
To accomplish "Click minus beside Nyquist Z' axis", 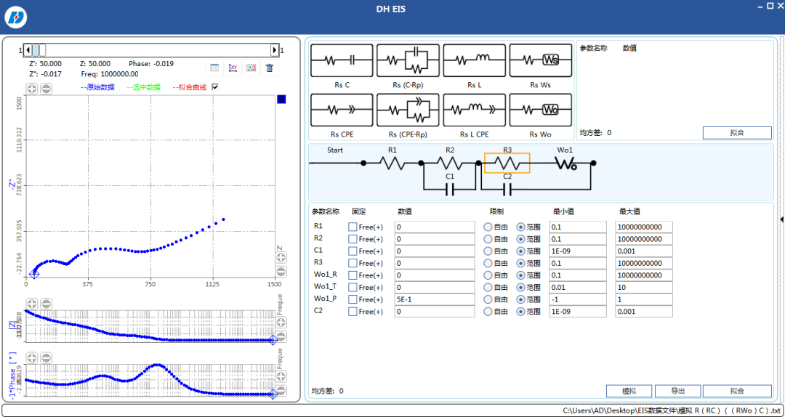I will click(281, 271).
